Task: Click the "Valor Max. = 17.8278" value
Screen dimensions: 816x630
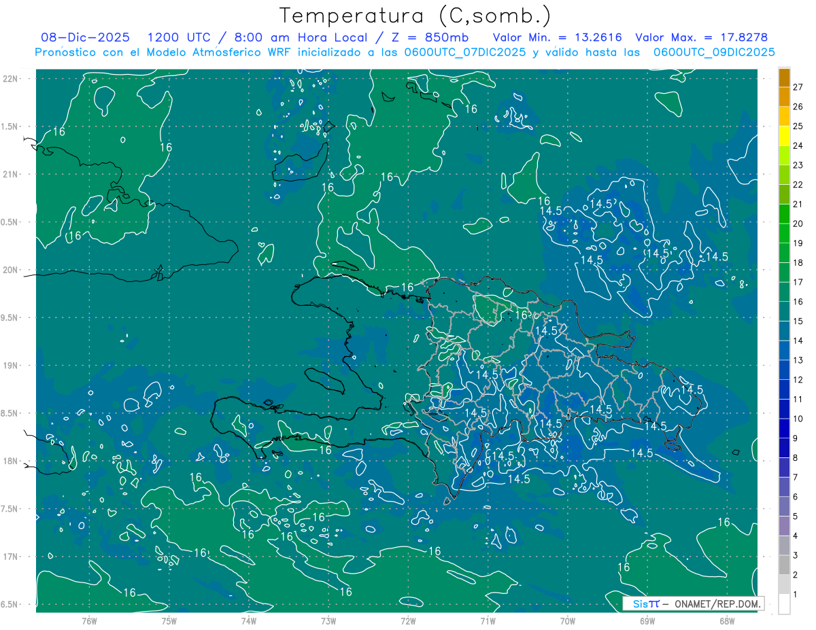Action: tap(701, 37)
